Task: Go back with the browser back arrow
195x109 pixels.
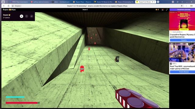Action: (x=4, y=6)
